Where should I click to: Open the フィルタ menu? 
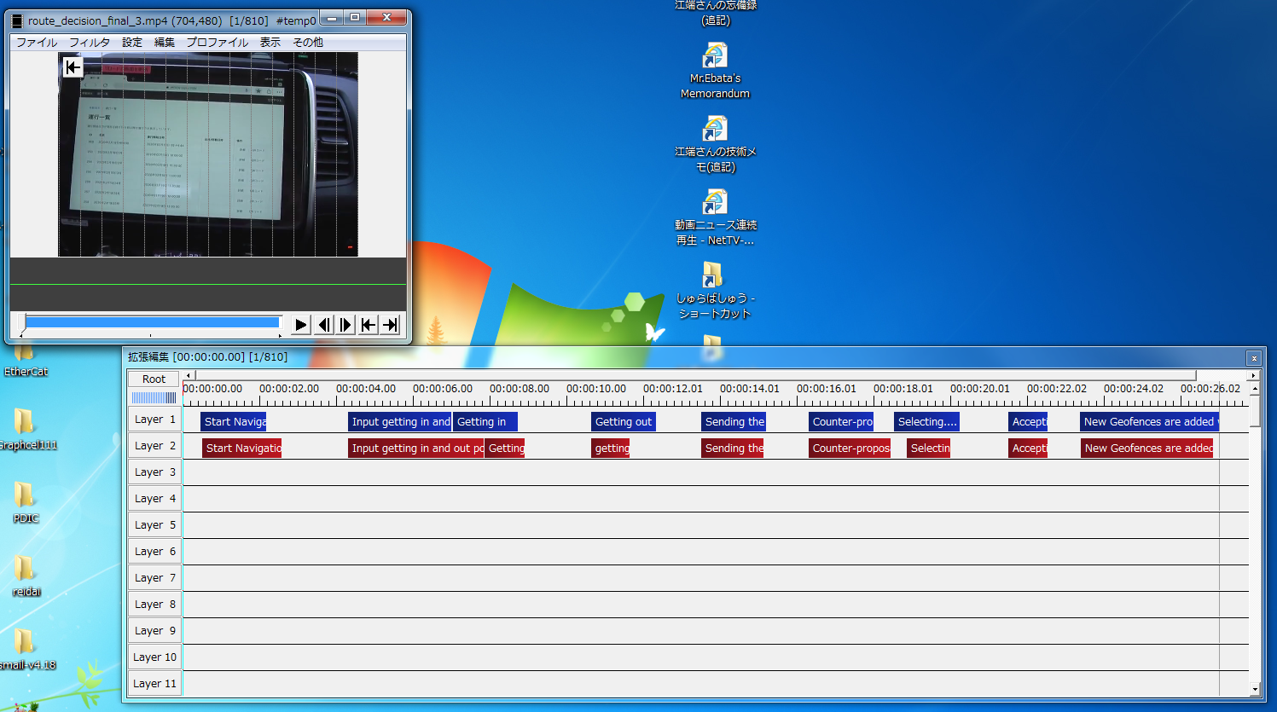coord(89,42)
